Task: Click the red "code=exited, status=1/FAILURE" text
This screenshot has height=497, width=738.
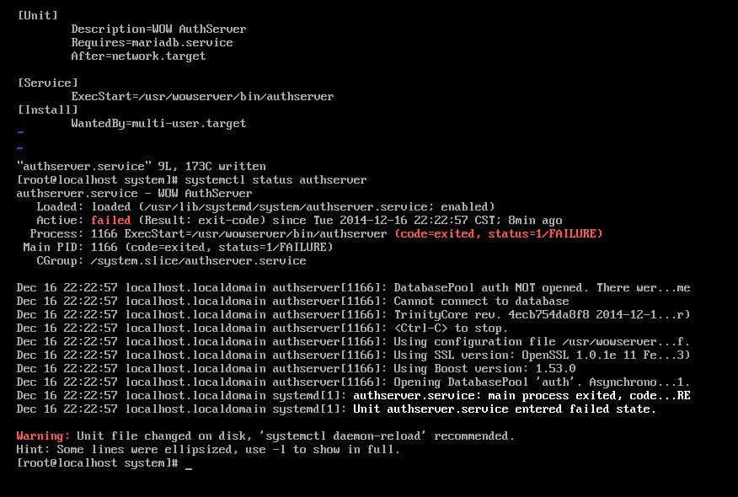Action: click(x=498, y=233)
